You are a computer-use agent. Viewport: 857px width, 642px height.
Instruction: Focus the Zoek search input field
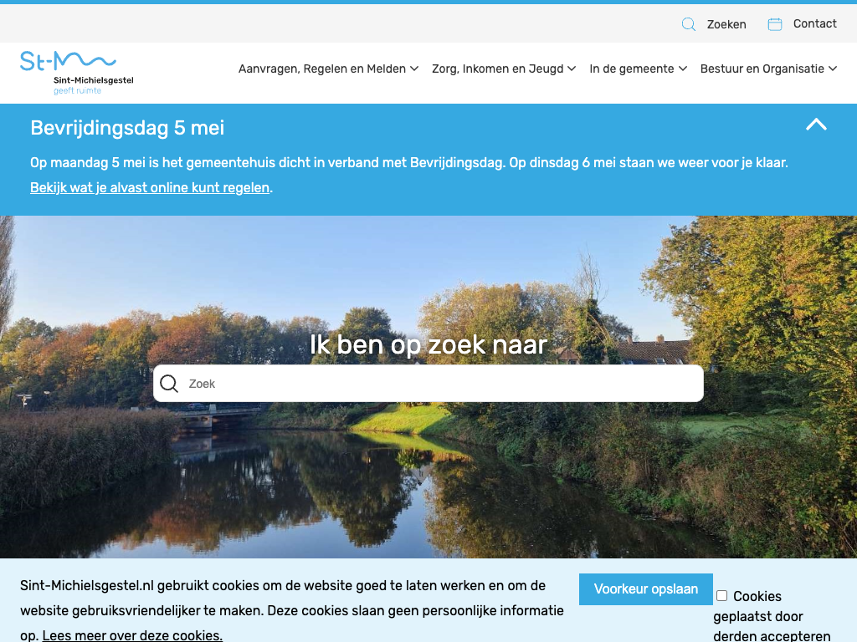(x=439, y=384)
